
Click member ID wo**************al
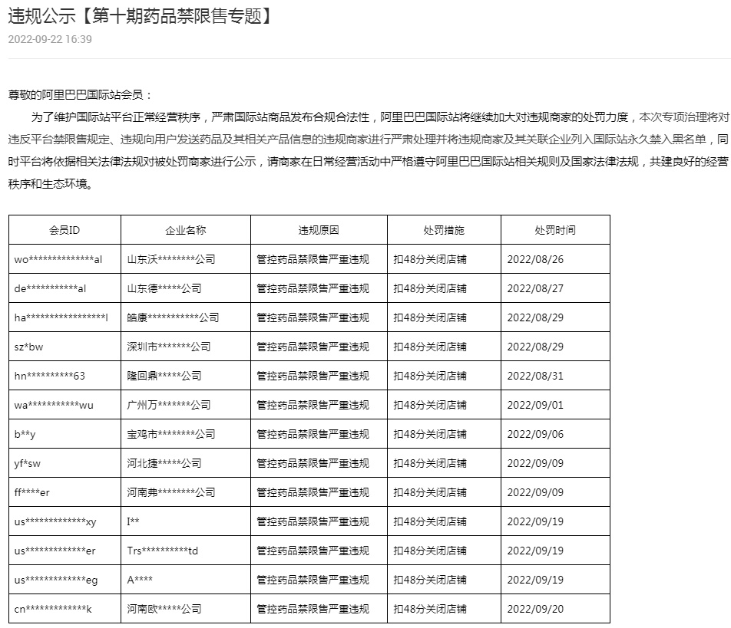tap(58, 259)
